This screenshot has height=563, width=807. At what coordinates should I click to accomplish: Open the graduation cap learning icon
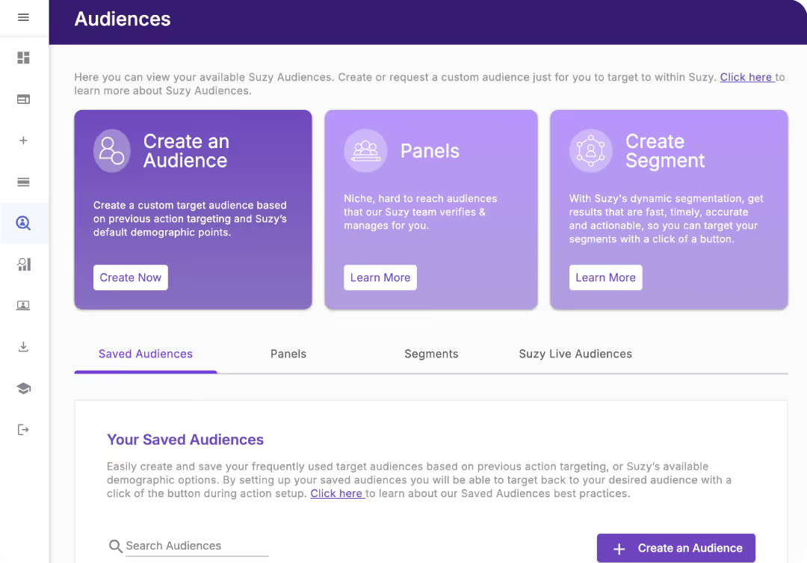(x=23, y=388)
